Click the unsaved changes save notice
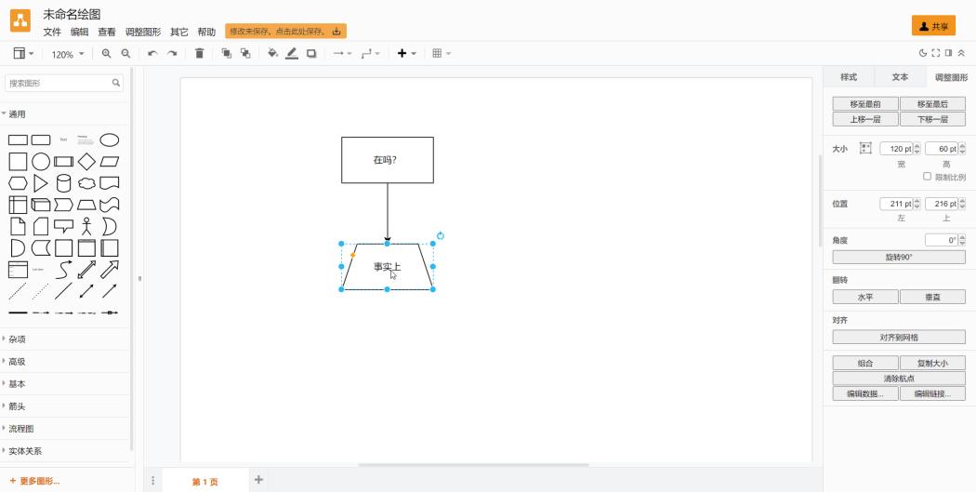 (x=285, y=31)
